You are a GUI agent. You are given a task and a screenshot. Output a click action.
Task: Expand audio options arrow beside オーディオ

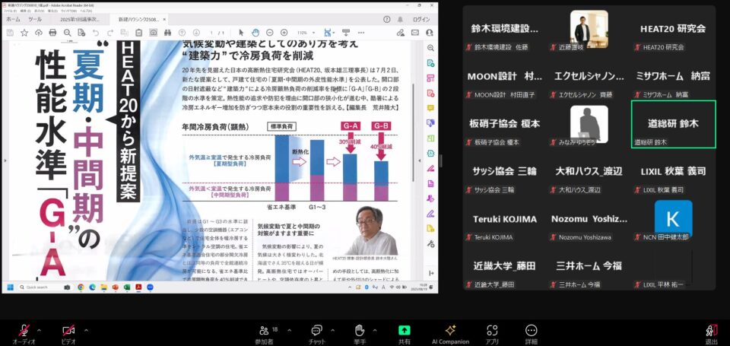pos(40,329)
